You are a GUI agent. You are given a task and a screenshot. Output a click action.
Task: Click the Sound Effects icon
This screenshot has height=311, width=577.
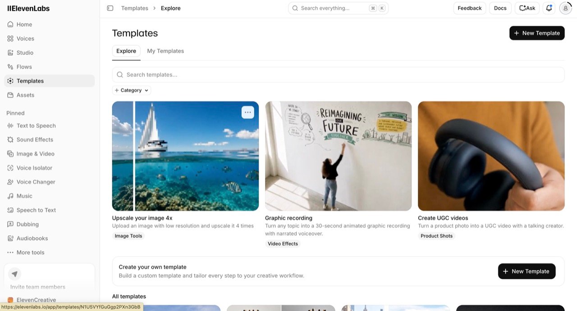[10, 140]
